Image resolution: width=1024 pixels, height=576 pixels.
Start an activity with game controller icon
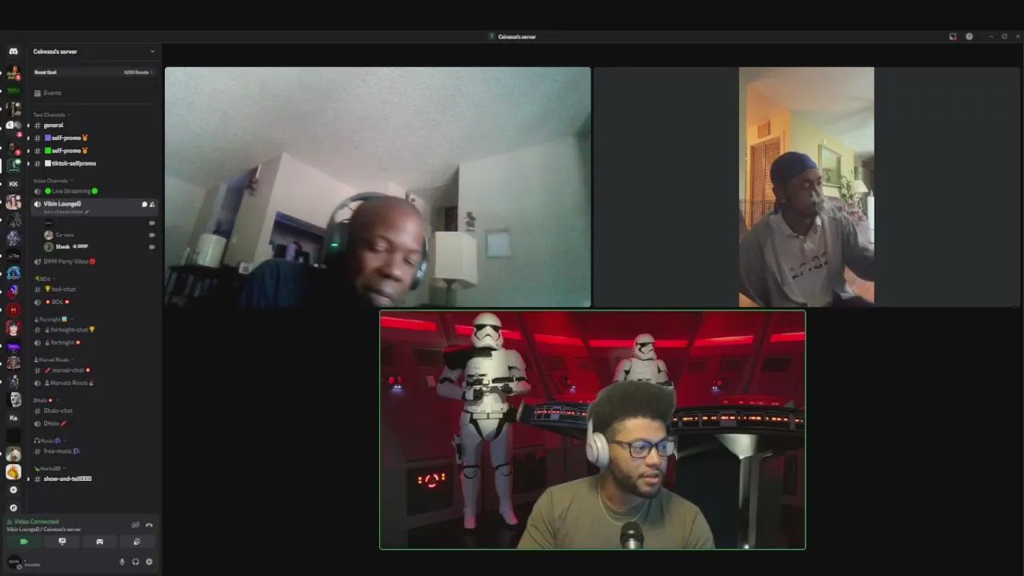point(99,542)
